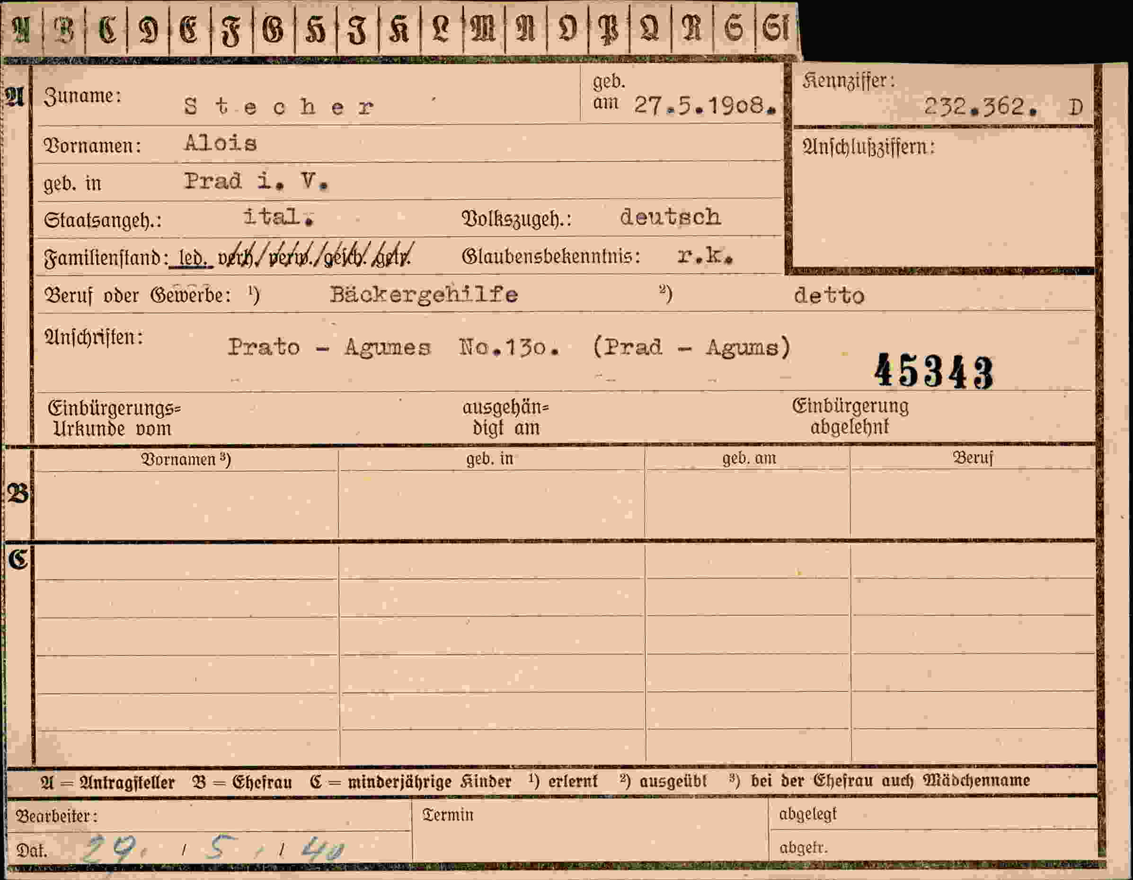Image resolution: width=1133 pixels, height=880 pixels.
Task: Click the legend text 'B = Ehefrau'
Action: coord(242,782)
